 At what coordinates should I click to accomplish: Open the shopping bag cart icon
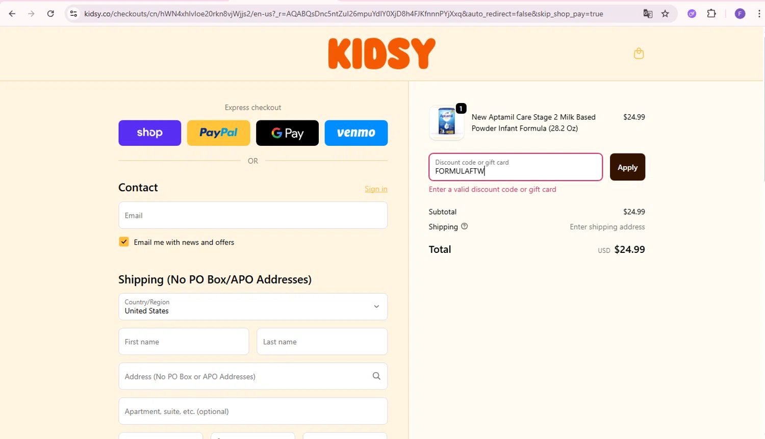(639, 53)
